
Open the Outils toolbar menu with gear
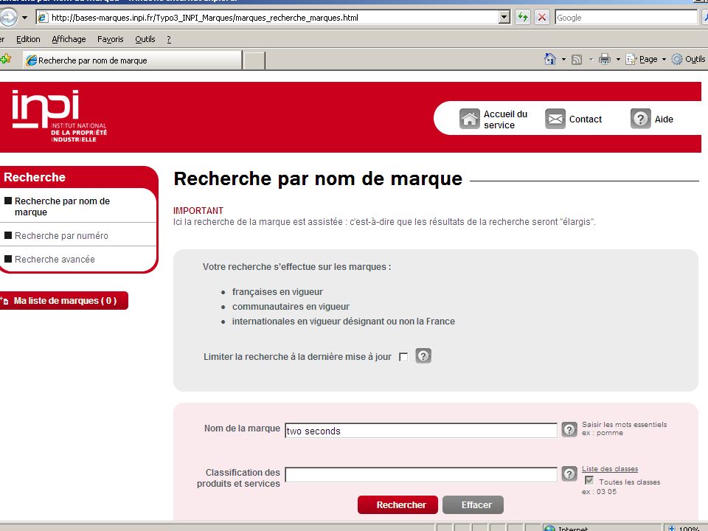point(689,59)
